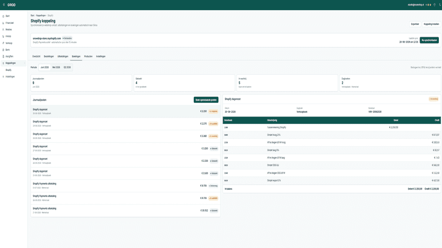Open the Aangiften icon in sidebar
This screenshot has height=248, width=442.
tap(3, 56)
